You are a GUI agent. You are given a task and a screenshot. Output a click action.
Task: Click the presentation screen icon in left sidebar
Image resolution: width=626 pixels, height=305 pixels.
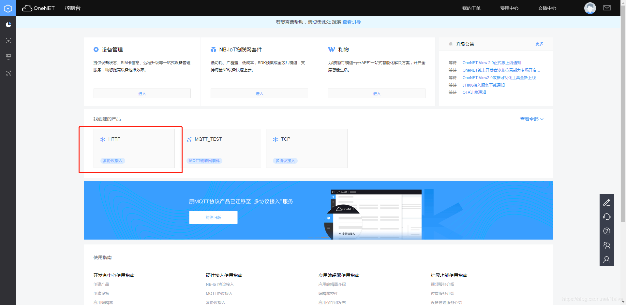pyautogui.click(x=8, y=57)
